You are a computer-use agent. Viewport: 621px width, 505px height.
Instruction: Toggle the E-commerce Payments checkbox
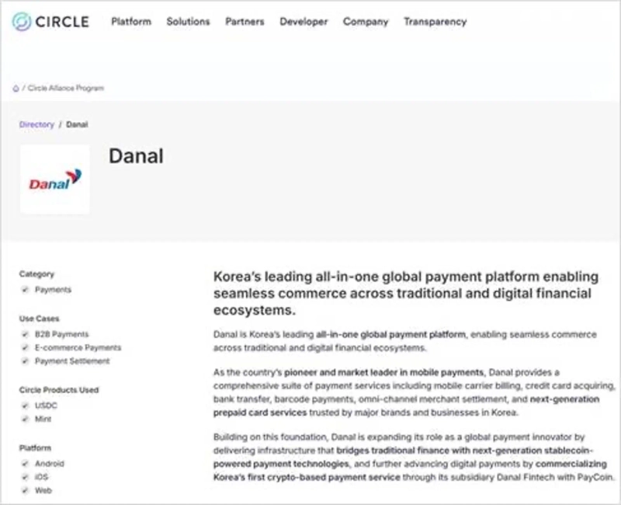(25, 347)
